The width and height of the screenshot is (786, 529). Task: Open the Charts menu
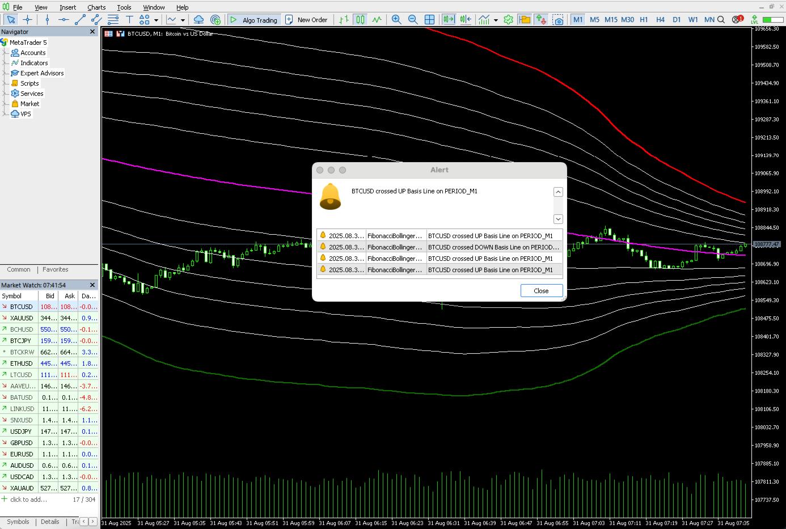pos(96,7)
